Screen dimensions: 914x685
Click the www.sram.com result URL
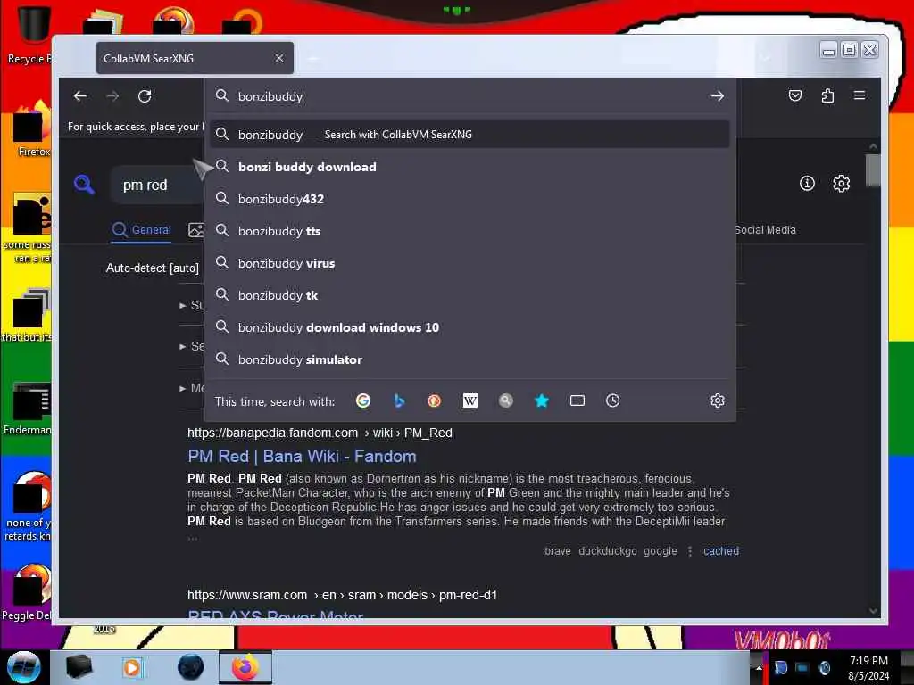tap(342, 595)
